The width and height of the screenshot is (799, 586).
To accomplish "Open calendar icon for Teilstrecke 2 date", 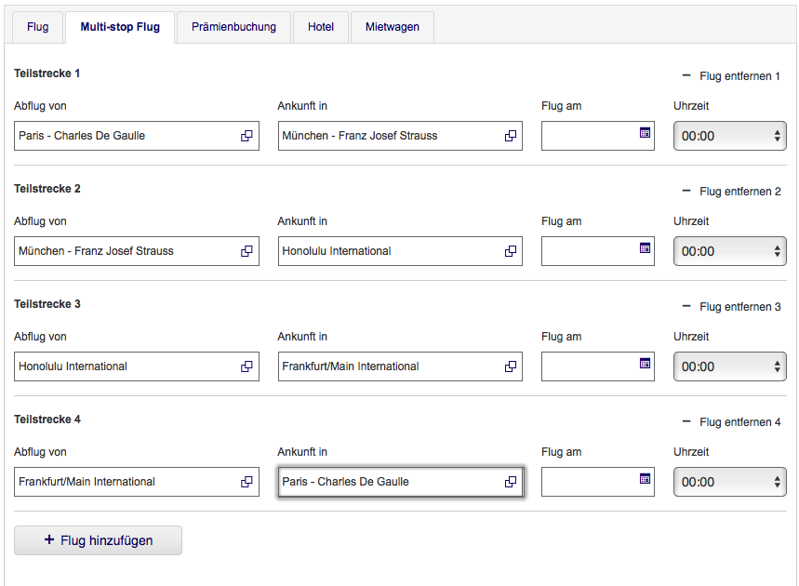I will click(x=645, y=248).
